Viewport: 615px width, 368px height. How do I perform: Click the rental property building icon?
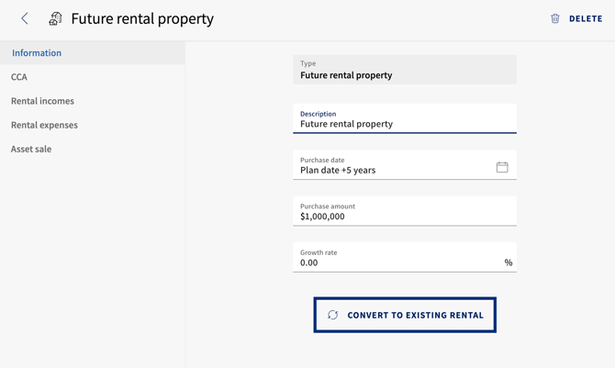tap(55, 18)
